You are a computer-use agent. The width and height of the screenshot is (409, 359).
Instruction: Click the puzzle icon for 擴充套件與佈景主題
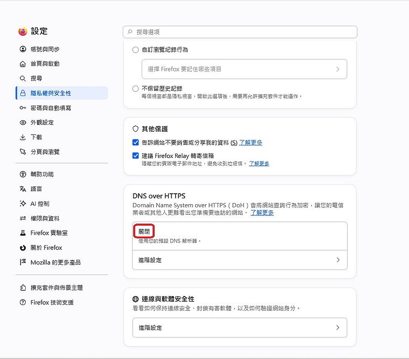(23, 288)
